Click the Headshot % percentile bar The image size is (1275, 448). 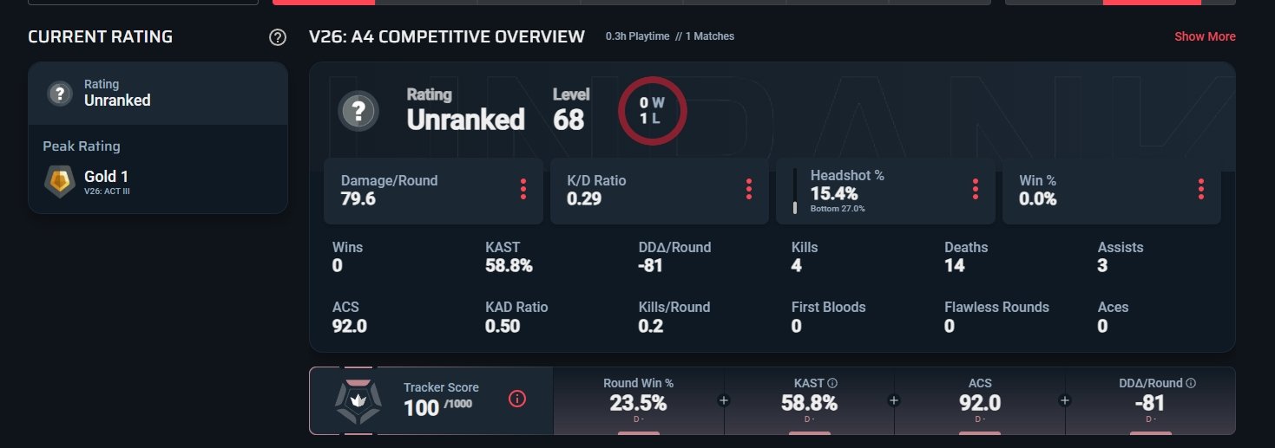point(794,191)
